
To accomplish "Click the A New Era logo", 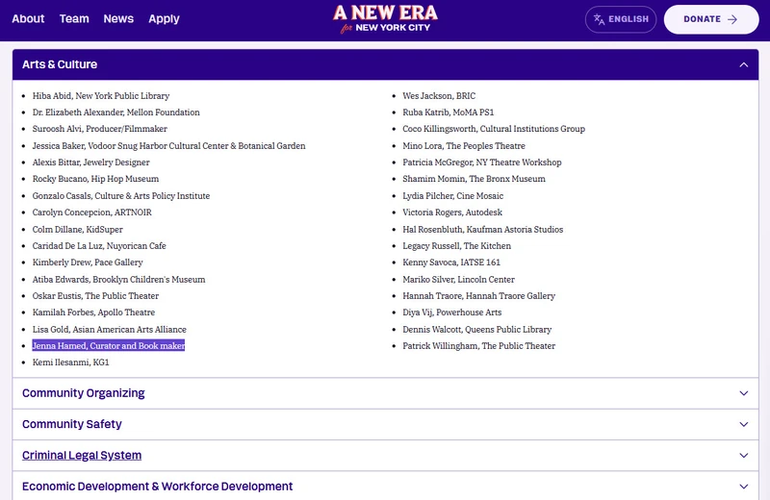I will point(386,19).
